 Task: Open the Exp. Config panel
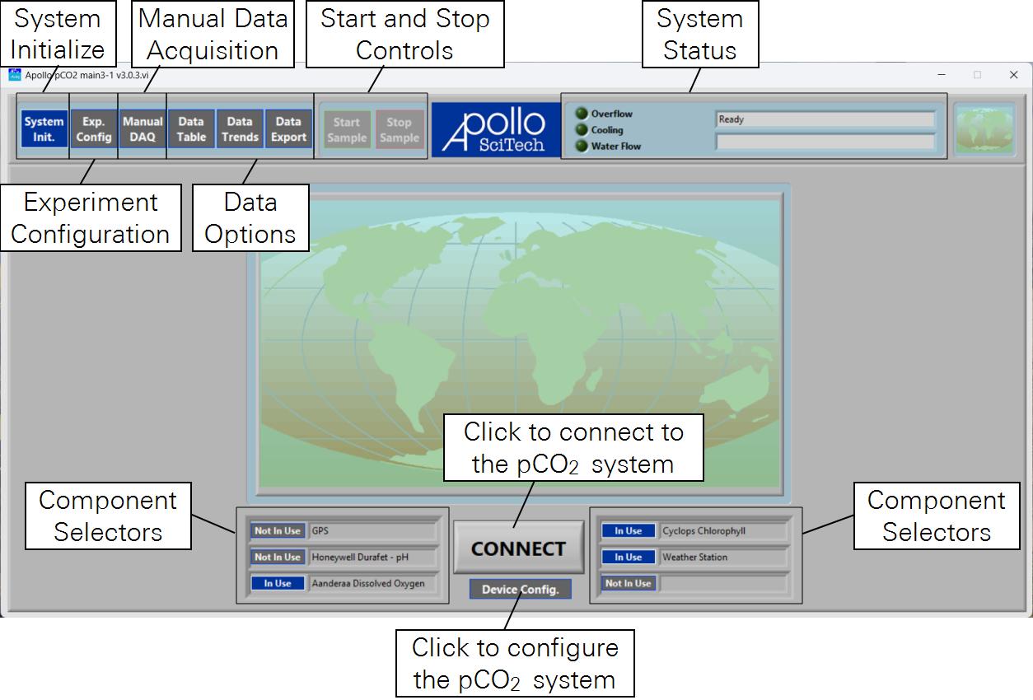coord(94,130)
